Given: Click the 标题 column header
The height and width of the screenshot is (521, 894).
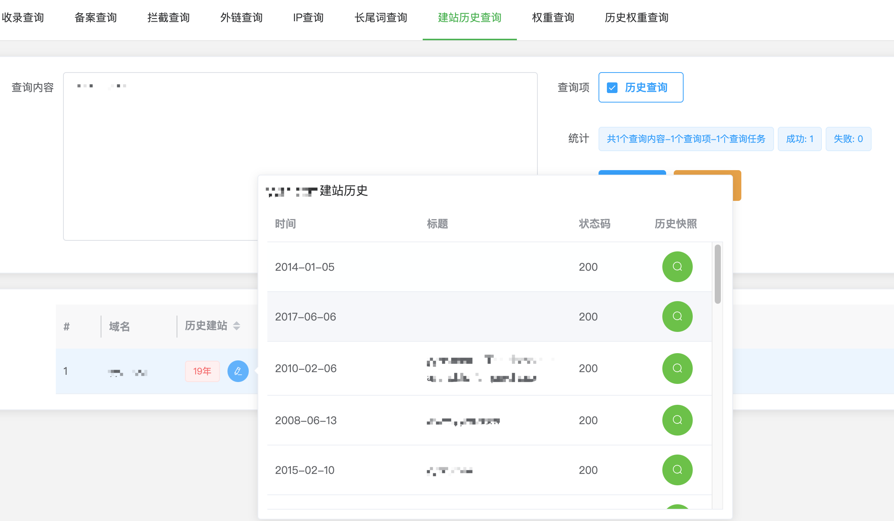Looking at the screenshot, I should pyautogui.click(x=438, y=224).
